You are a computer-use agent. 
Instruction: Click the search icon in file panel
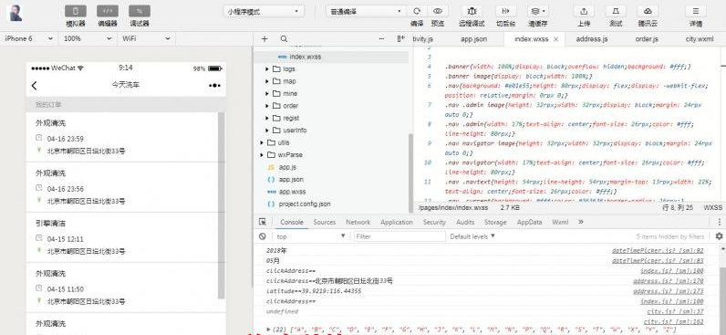click(284, 39)
